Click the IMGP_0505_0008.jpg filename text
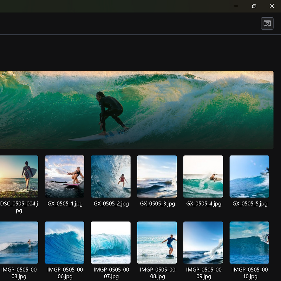Viewport: 281px width, 281px height. coord(157,273)
